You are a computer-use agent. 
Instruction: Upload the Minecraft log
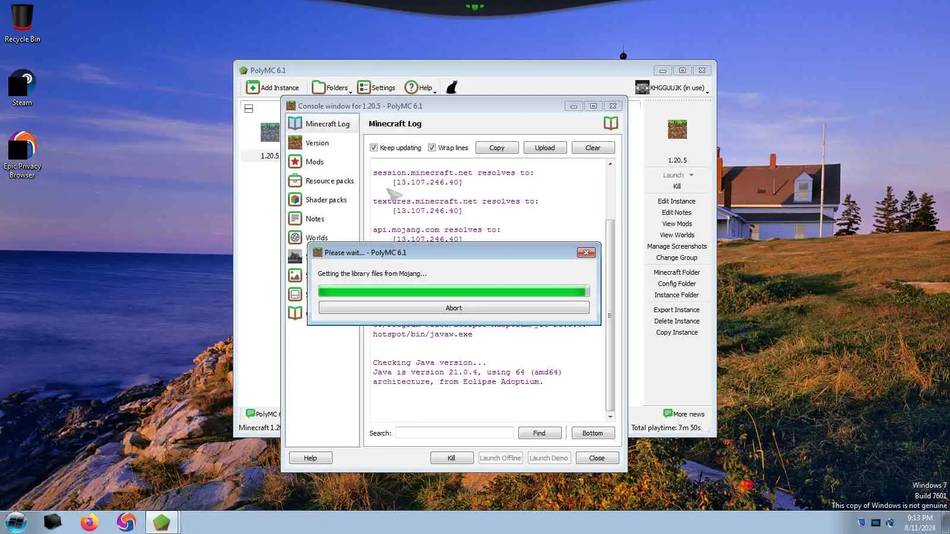[x=545, y=148]
